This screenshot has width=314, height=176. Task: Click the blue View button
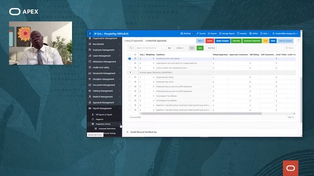(x=273, y=41)
